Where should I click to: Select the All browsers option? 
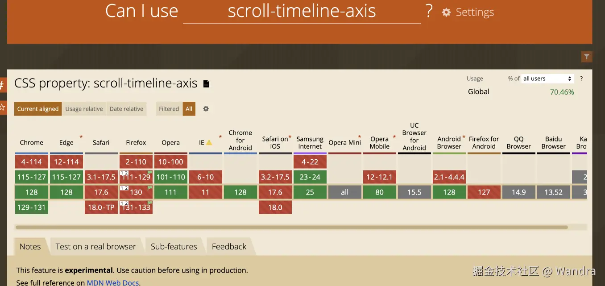189,109
